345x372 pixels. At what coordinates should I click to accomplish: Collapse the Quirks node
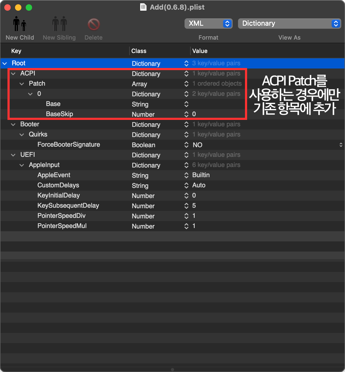(x=22, y=135)
